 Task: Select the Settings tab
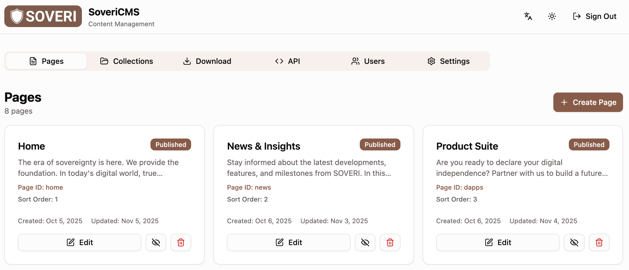coord(448,61)
